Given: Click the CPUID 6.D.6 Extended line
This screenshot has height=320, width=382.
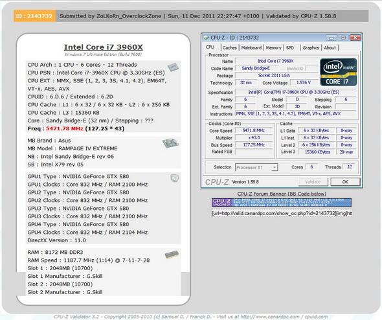Looking at the screenshot, I should tap(70, 97).
